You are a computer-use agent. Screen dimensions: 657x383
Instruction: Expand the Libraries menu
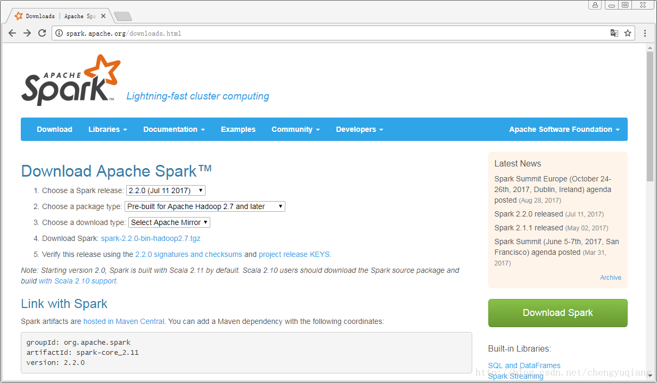(x=108, y=129)
